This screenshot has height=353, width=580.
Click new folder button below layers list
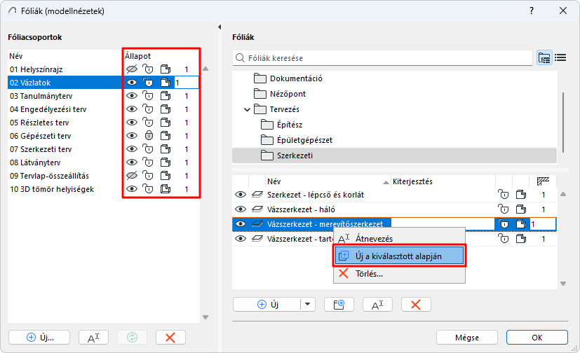339,304
